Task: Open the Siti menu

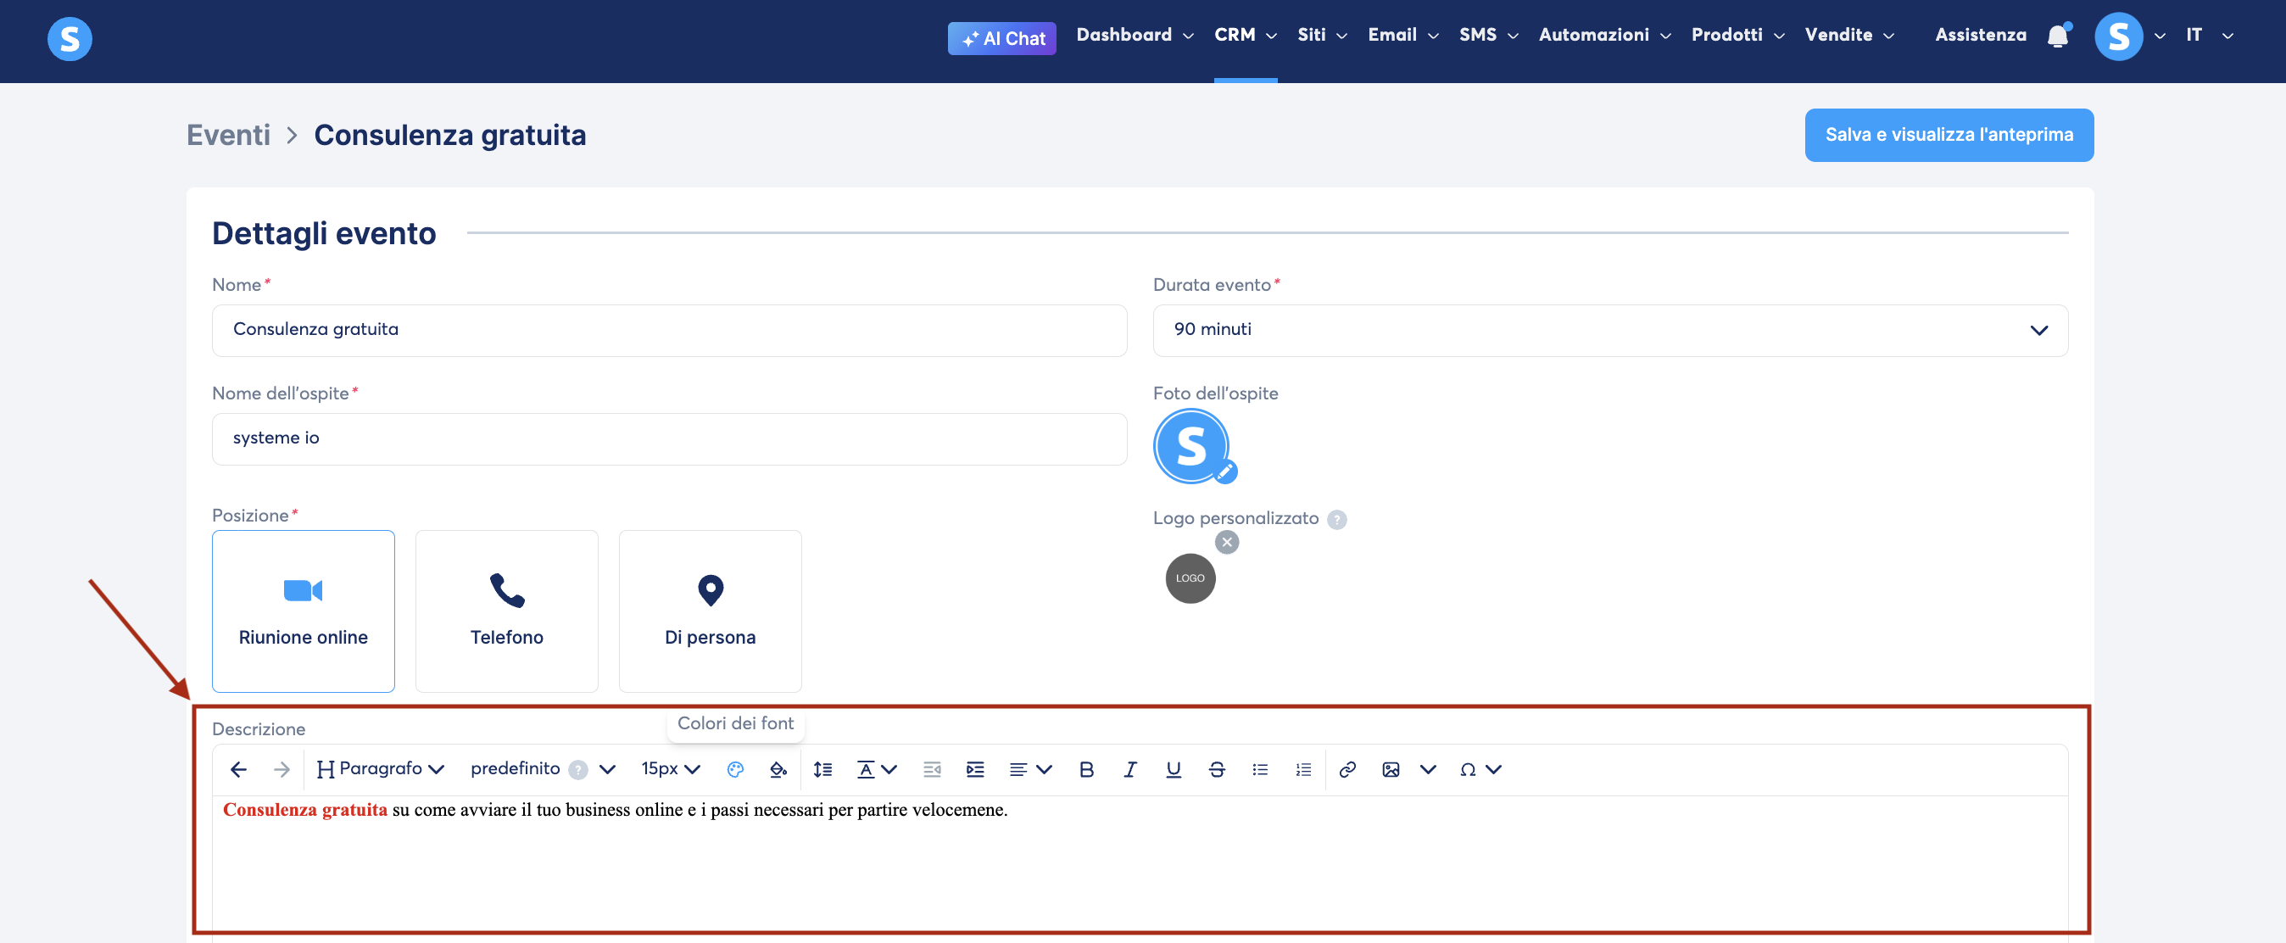Action: [x=1322, y=36]
